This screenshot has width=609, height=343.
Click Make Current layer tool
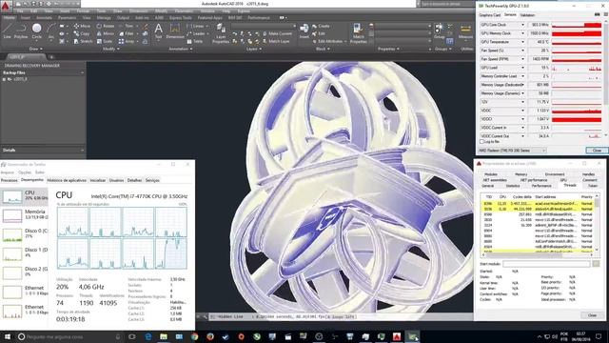point(277,34)
